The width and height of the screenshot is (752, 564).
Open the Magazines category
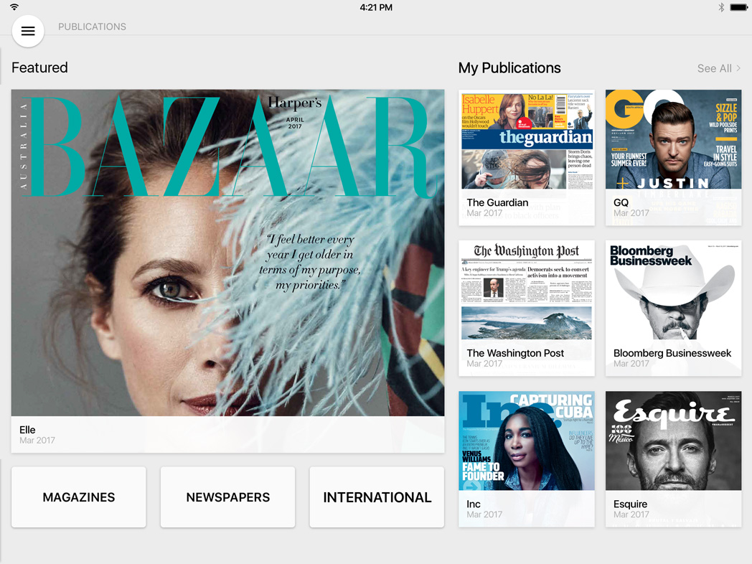point(79,497)
